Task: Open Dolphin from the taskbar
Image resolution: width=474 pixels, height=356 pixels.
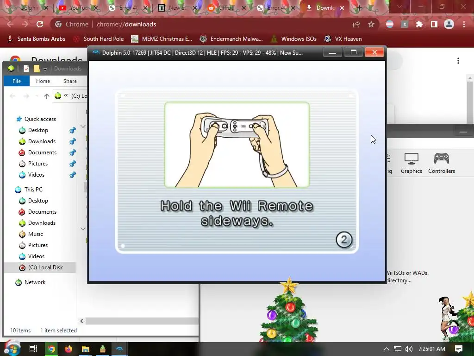Action: point(120,349)
